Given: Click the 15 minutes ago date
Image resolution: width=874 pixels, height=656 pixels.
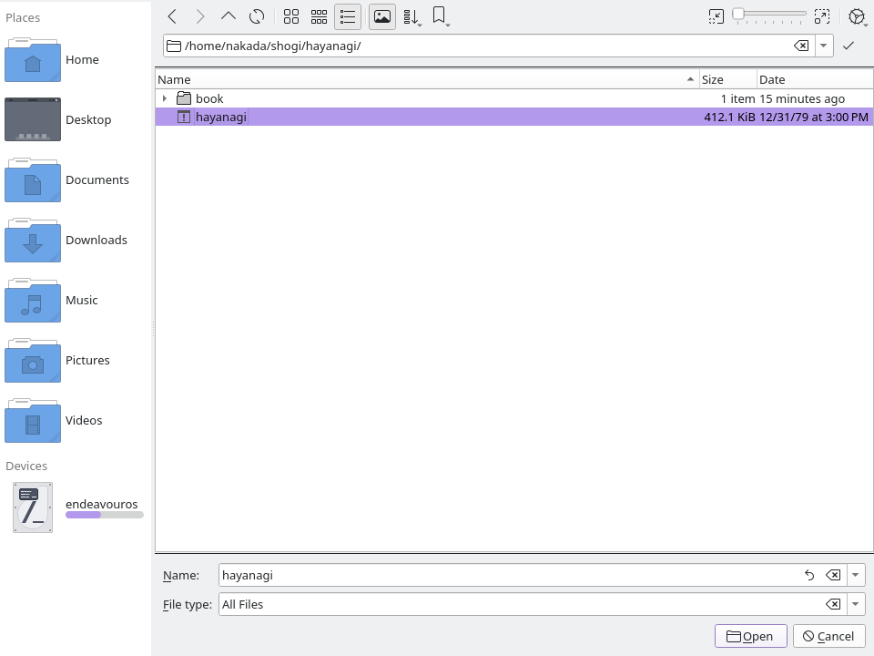Looking at the screenshot, I should pos(802,98).
